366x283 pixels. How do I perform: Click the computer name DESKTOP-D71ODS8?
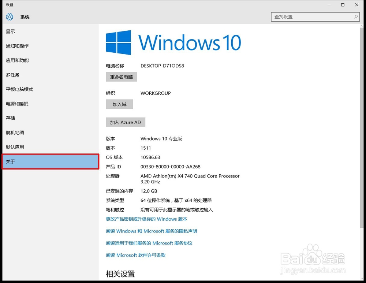[162, 66]
